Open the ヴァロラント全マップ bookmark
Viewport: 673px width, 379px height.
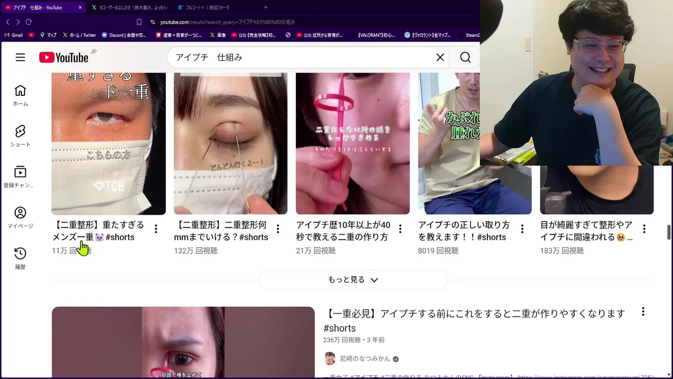pos(427,35)
